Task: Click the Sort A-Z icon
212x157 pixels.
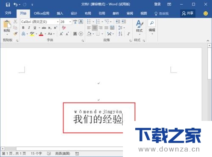Action: click(120, 34)
